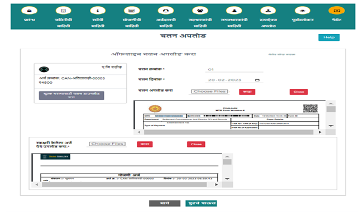
Task: Click the Help button
Action: [x=329, y=37]
